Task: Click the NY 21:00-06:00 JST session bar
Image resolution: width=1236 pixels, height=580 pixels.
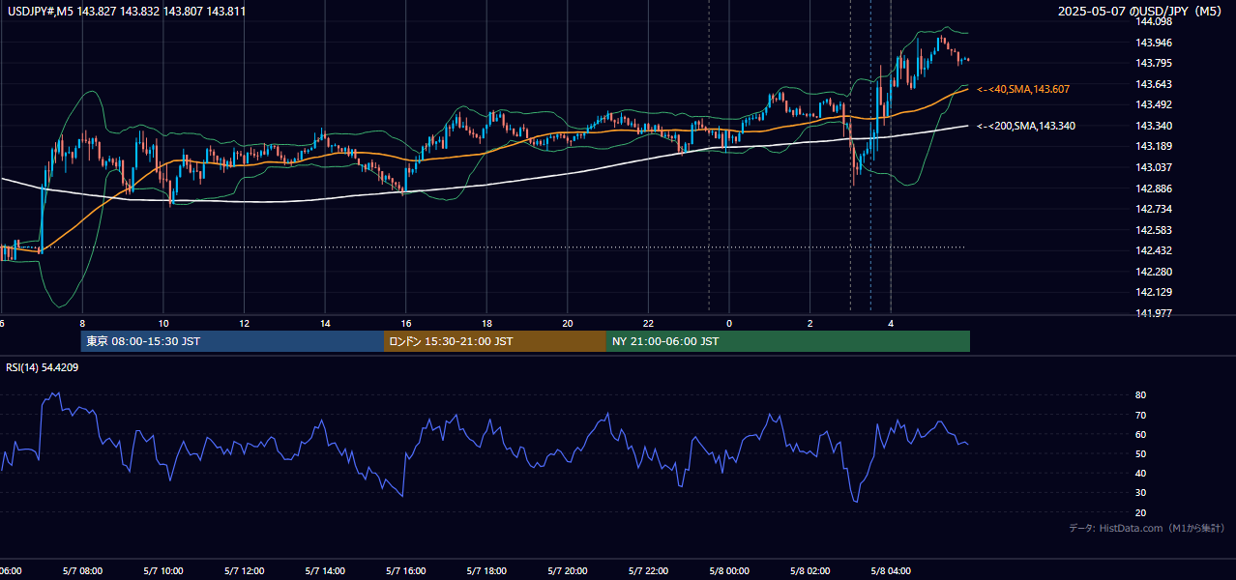Action: [788, 341]
